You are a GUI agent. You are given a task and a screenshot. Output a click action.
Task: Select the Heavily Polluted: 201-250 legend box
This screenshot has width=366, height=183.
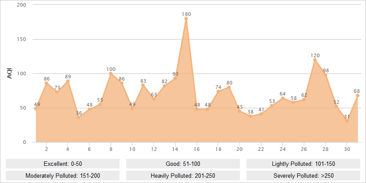183,176
